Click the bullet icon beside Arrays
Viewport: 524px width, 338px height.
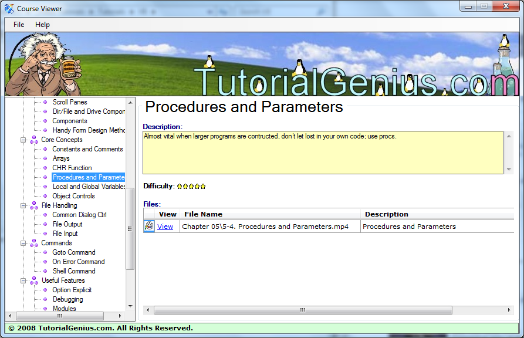coord(45,158)
